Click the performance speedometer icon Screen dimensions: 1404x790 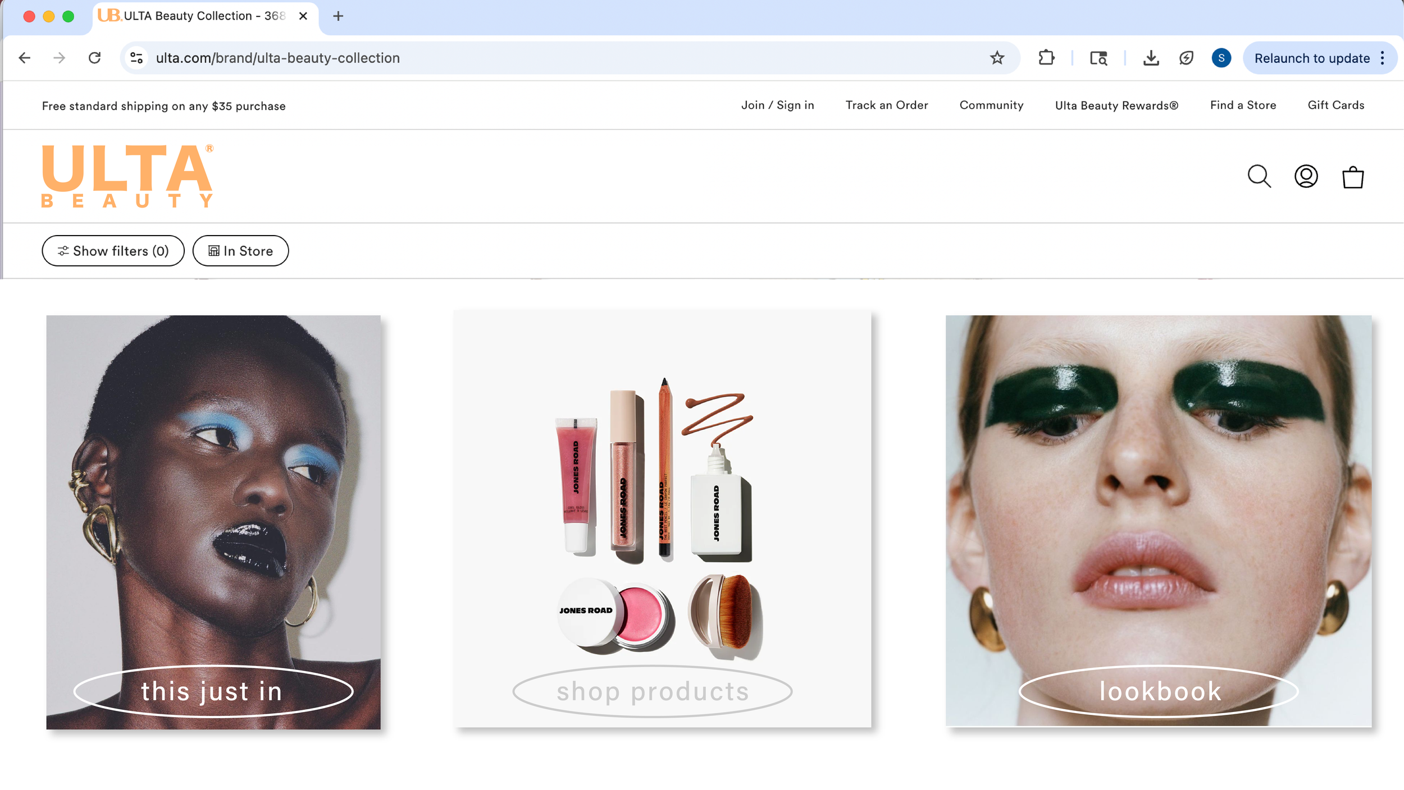click(x=1186, y=58)
